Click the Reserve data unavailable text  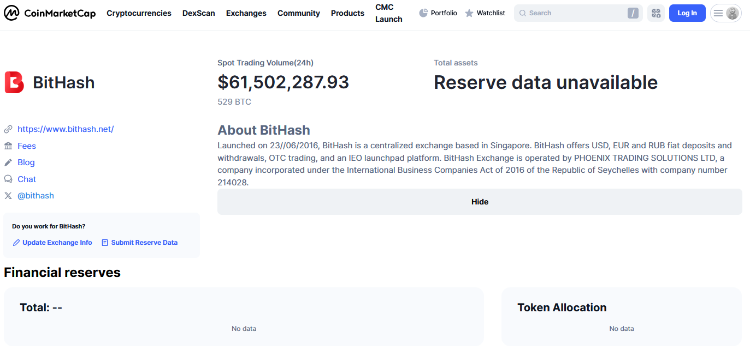[x=546, y=82]
